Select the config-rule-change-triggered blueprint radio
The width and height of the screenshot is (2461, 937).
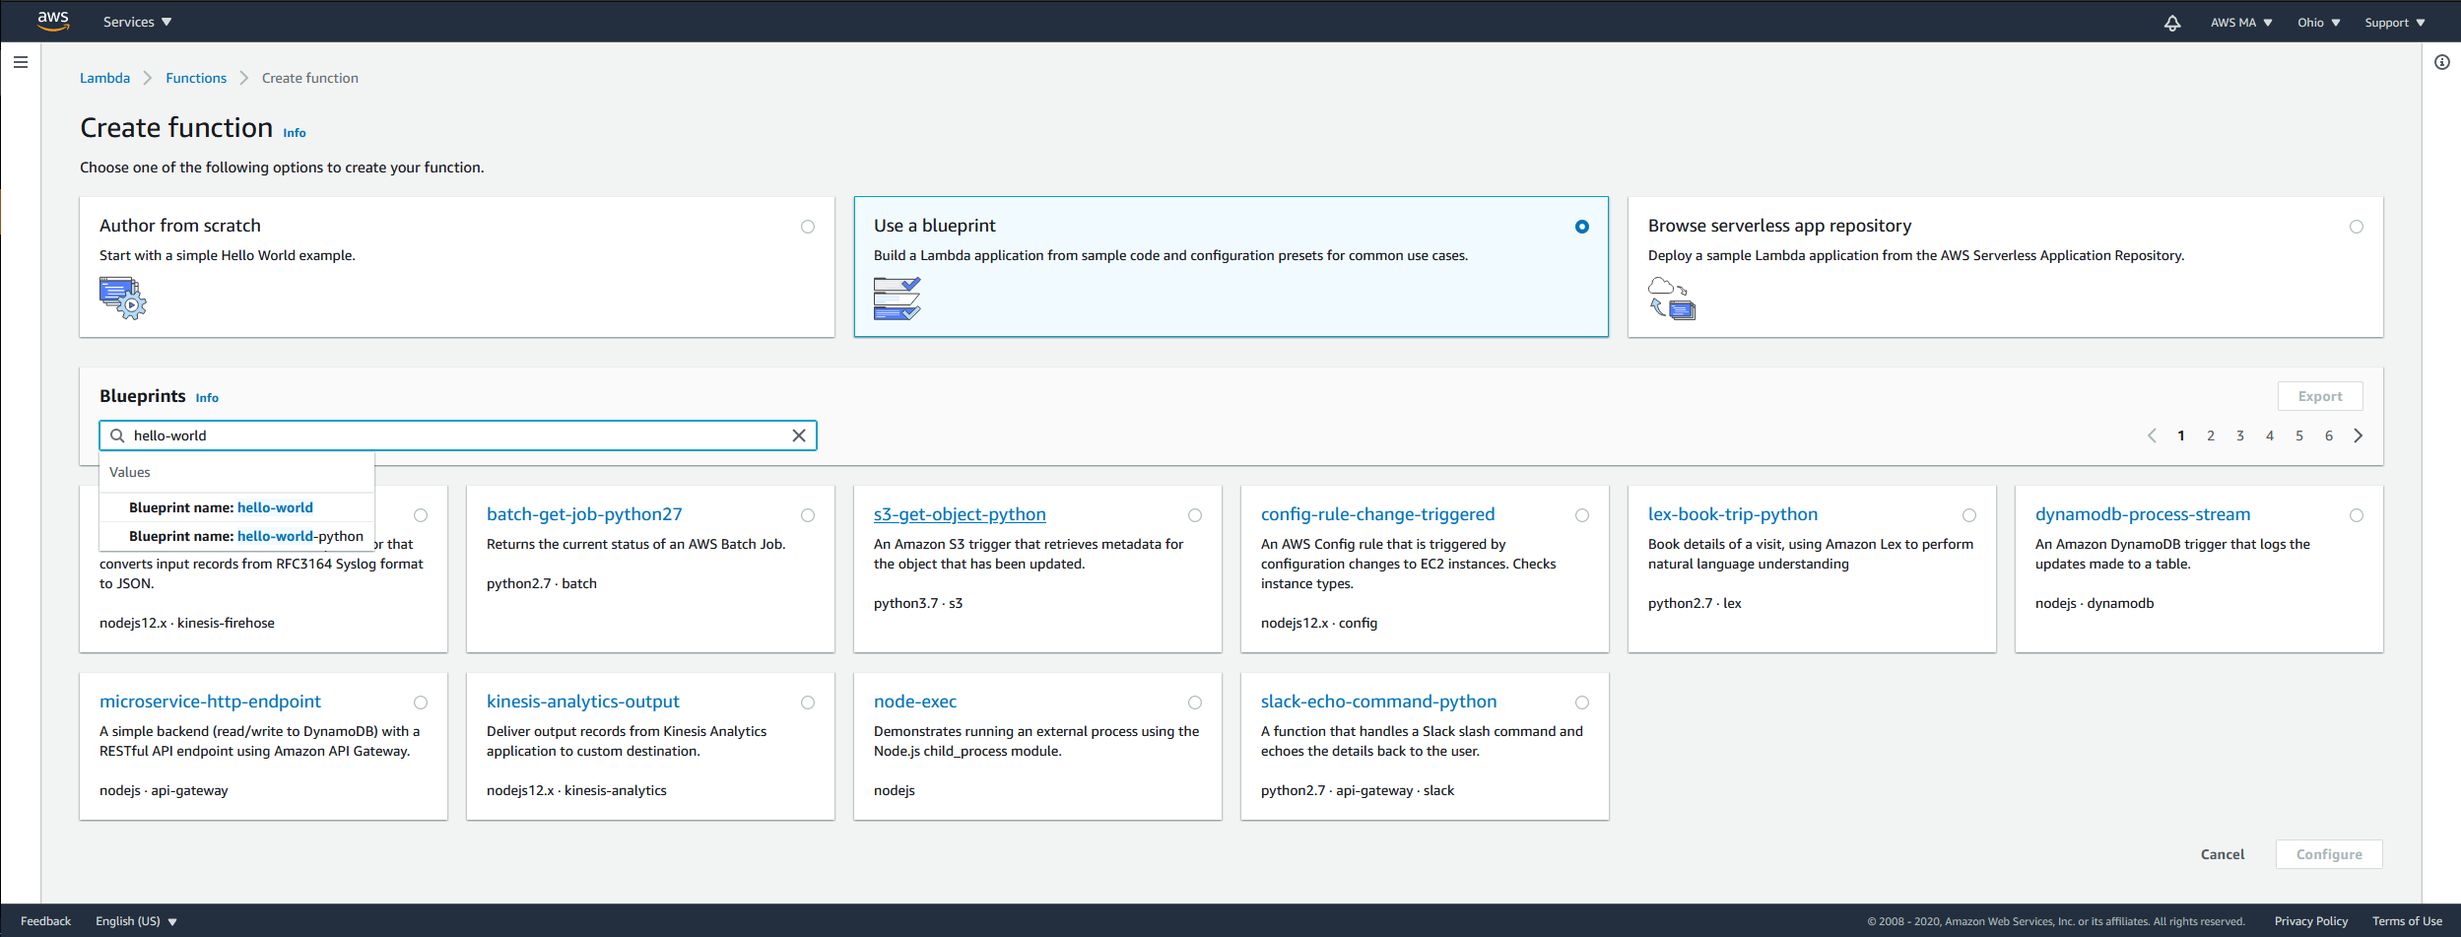tap(1582, 515)
